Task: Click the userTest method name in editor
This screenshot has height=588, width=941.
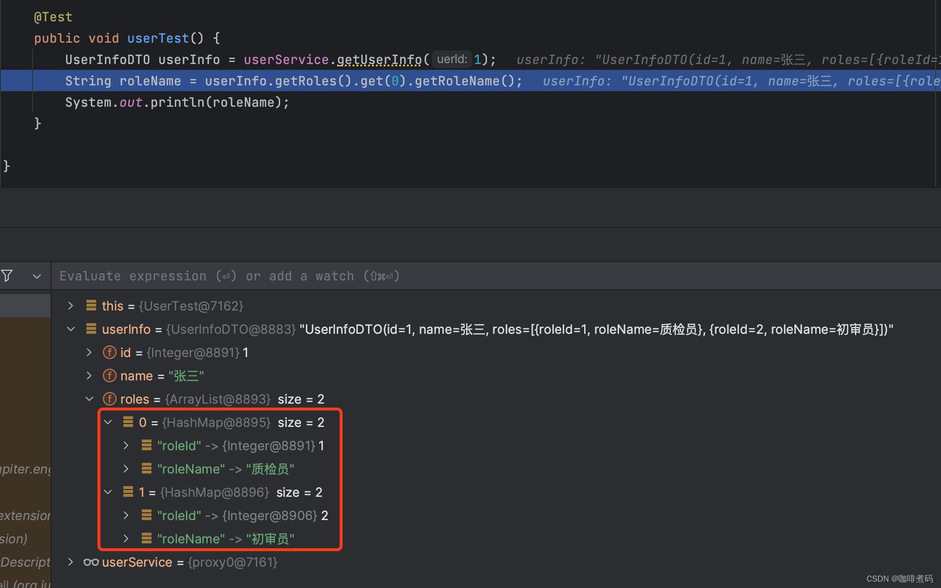Action: pos(158,38)
